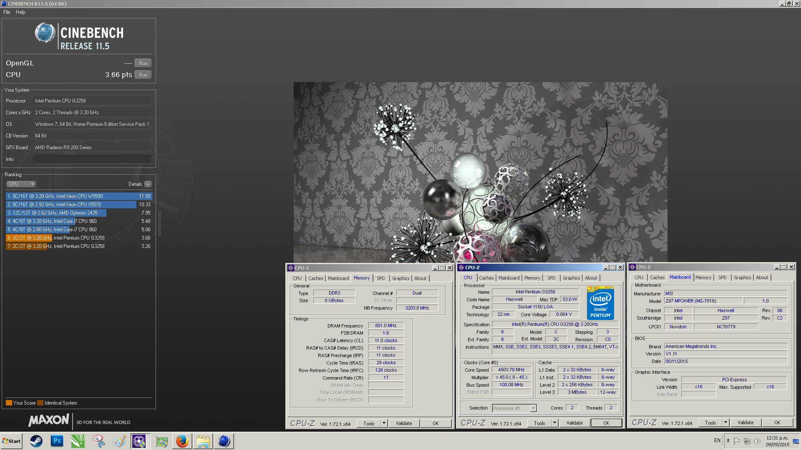The height and width of the screenshot is (450, 801).
Task: Run the CPU benchmark
Action: point(143,75)
